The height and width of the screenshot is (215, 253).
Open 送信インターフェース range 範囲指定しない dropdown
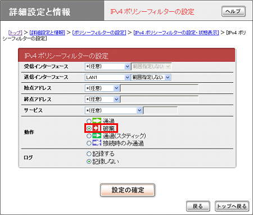tap(151, 77)
